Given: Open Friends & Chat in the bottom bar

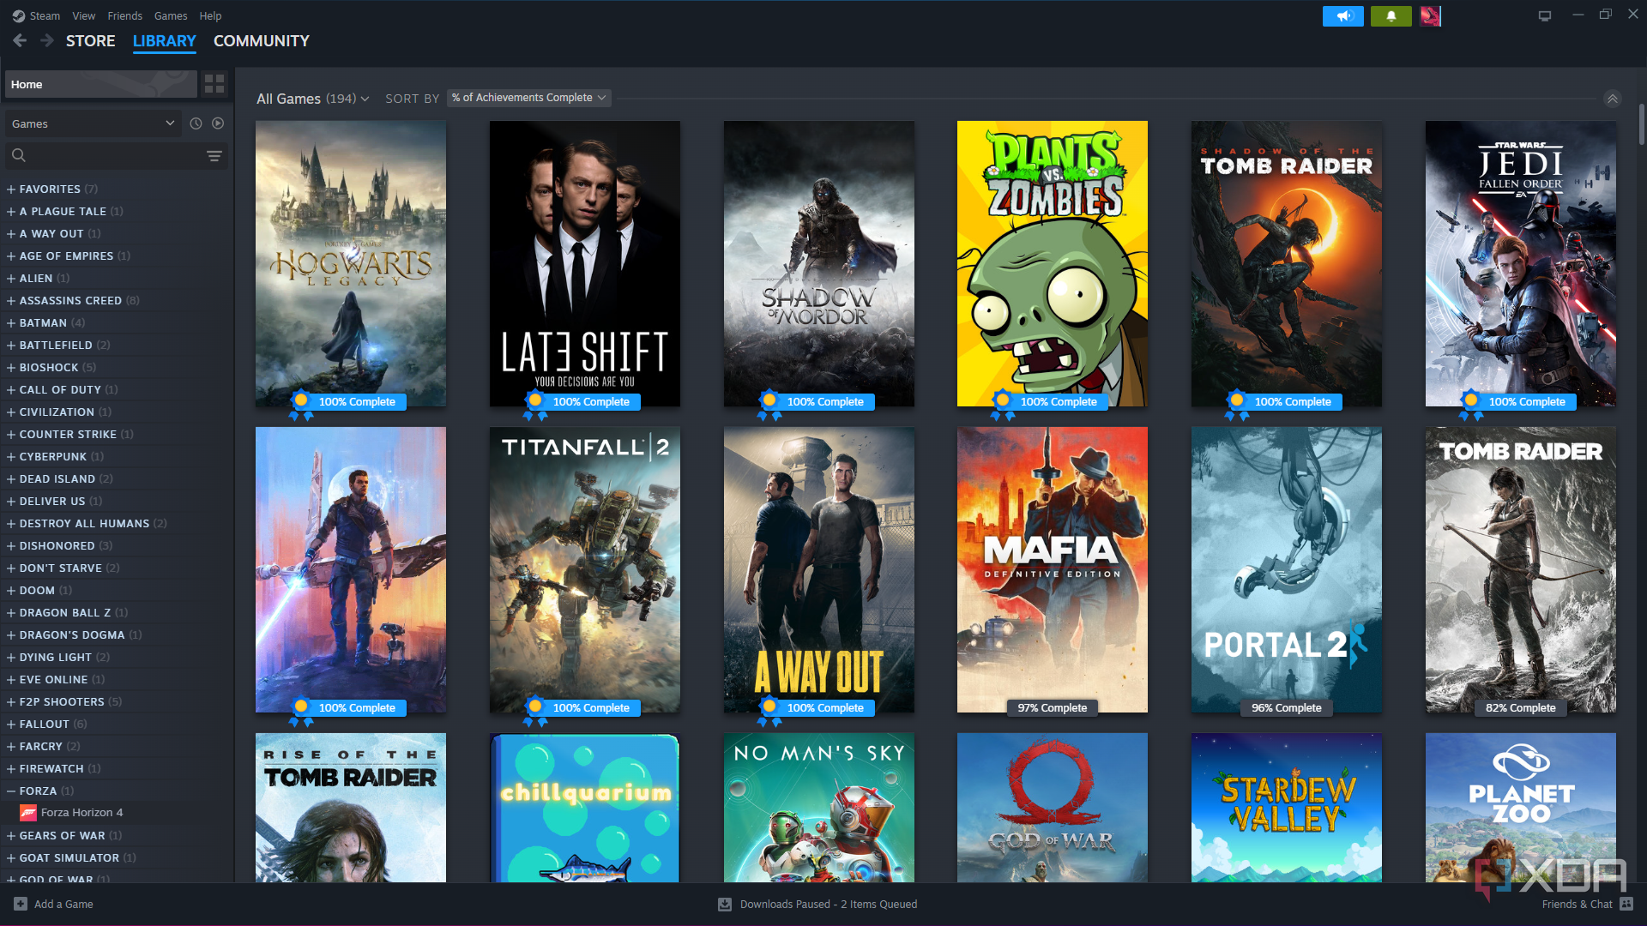Looking at the screenshot, I should (1578, 904).
